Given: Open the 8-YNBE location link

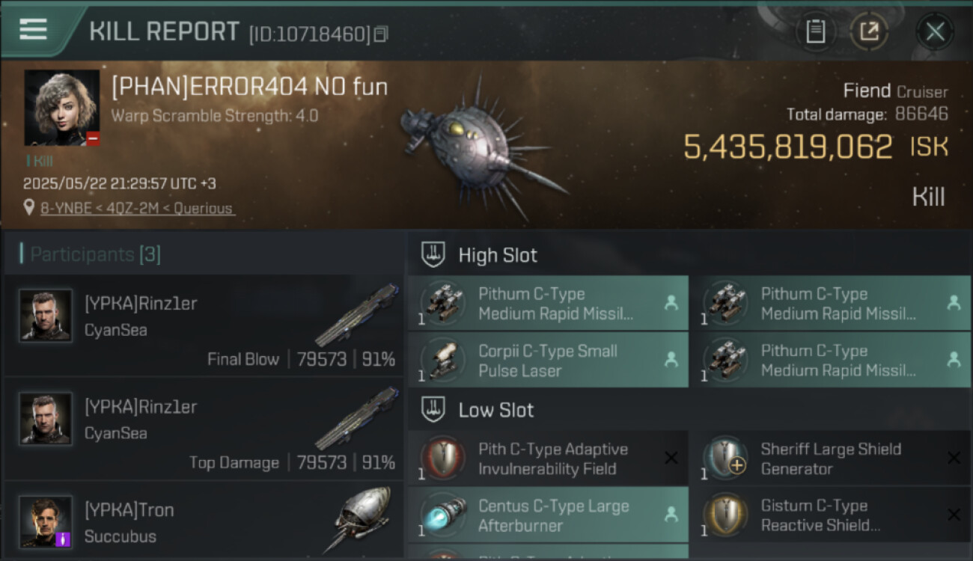Looking at the screenshot, I should (136, 209).
